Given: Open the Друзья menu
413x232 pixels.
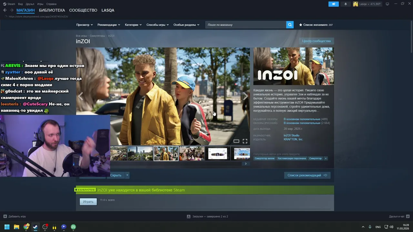Looking at the screenshot, I should pyautogui.click(x=30, y=4).
